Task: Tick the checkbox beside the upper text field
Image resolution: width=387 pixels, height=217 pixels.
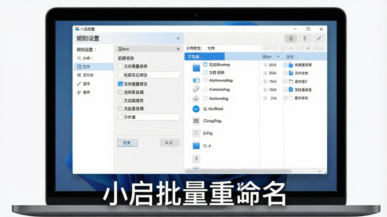Action: point(120,75)
